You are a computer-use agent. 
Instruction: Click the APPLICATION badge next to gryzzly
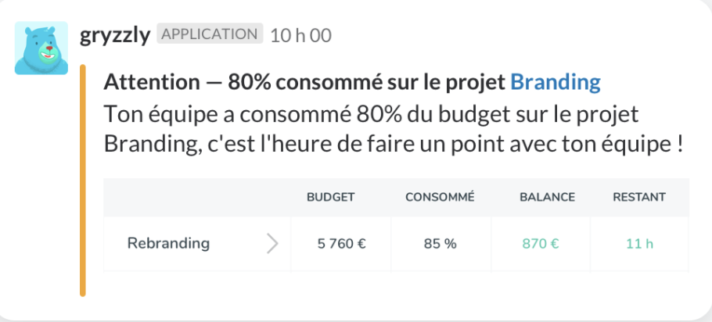point(210,34)
